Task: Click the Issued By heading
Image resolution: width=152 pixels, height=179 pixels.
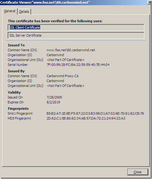Action: (16, 71)
